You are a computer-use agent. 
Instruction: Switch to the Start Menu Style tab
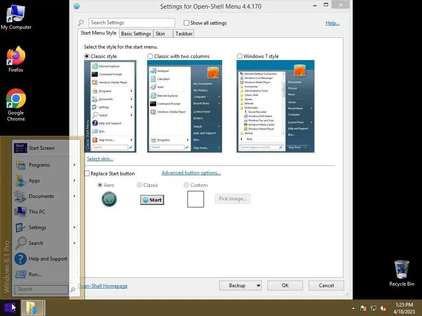tap(98, 33)
